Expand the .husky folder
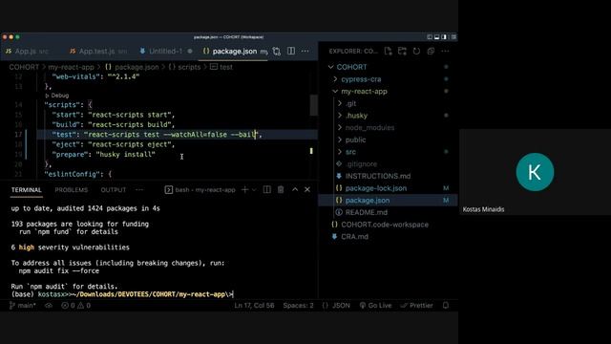The image size is (611, 344). 356,116
